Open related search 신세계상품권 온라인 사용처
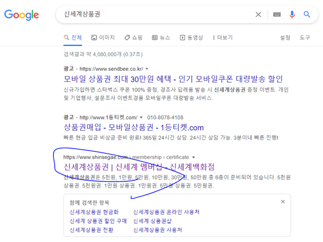Viewport: 323px width, 242px height. pos(166,212)
